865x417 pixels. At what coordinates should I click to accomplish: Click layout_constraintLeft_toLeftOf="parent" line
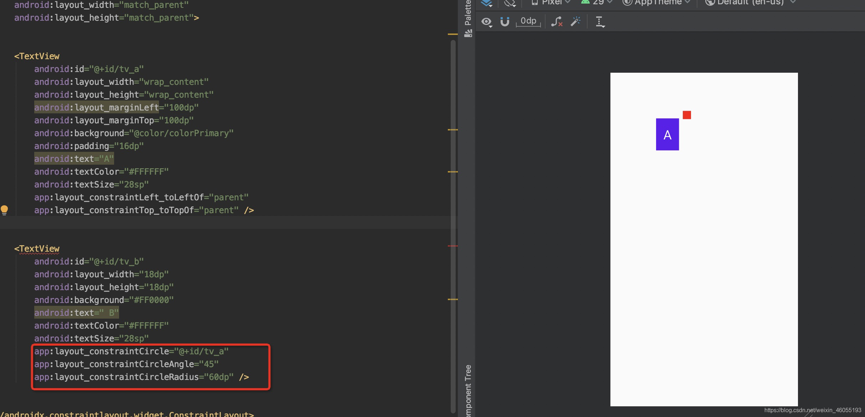click(141, 197)
